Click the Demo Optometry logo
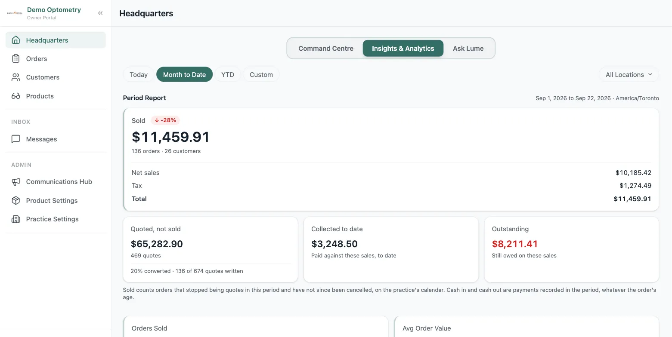Image resolution: width=672 pixels, height=337 pixels. tap(15, 13)
